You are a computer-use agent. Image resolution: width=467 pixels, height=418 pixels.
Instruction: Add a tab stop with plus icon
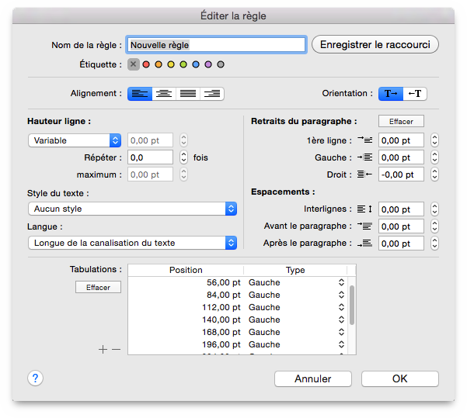pos(103,349)
